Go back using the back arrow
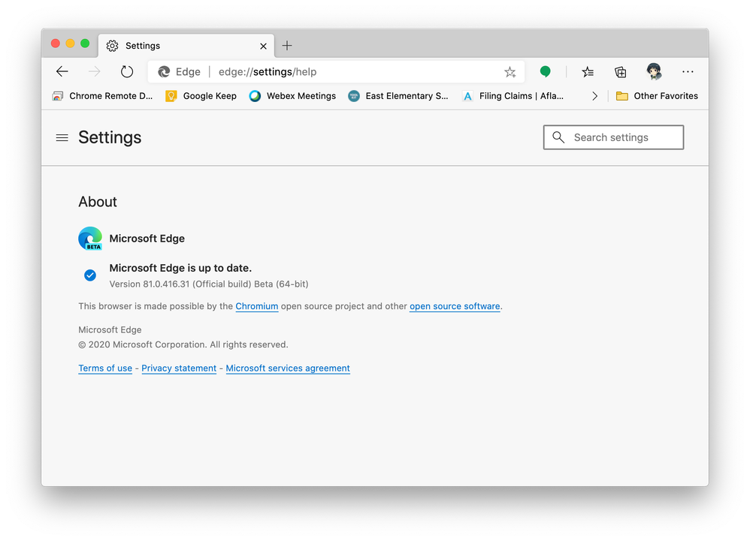 (x=62, y=71)
